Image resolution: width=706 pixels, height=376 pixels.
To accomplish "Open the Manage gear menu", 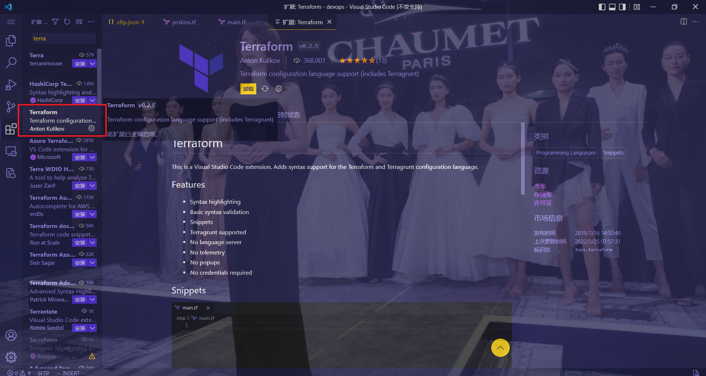I will [11, 357].
